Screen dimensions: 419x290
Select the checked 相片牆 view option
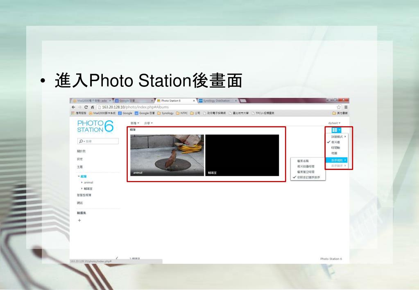click(337, 142)
